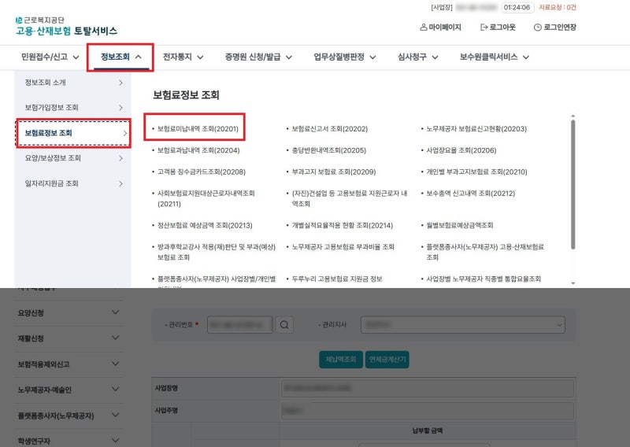
Task: Click the 사업장명 field
Action: coord(427,388)
